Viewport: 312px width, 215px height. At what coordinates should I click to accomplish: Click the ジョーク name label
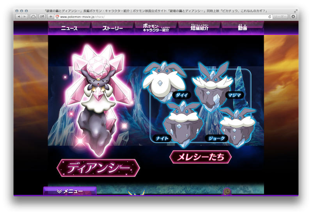tap(216, 138)
